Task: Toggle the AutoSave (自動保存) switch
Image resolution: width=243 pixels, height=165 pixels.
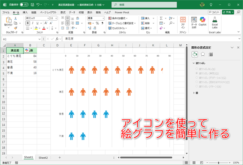Action: tap(24, 4)
